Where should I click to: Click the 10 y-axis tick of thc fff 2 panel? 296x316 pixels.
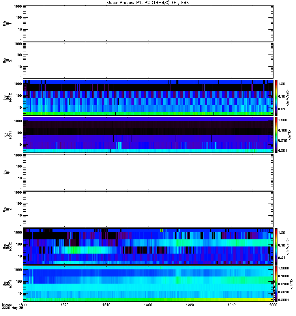click(x=20, y=215)
